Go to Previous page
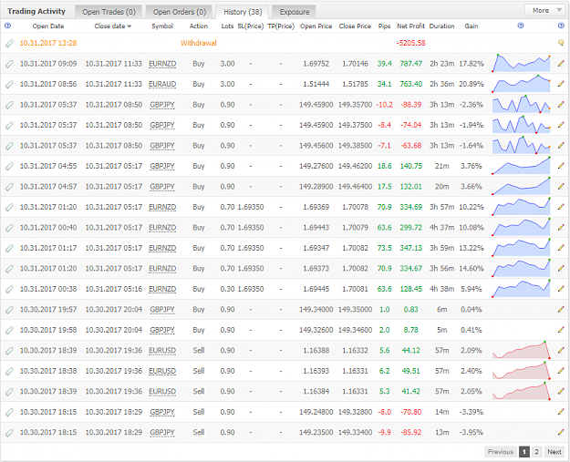Screen dimensions: 570x462 click(500, 452)
